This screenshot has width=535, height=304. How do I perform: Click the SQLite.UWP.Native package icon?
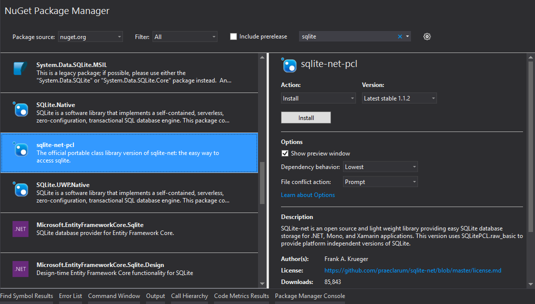click(20, 189)
